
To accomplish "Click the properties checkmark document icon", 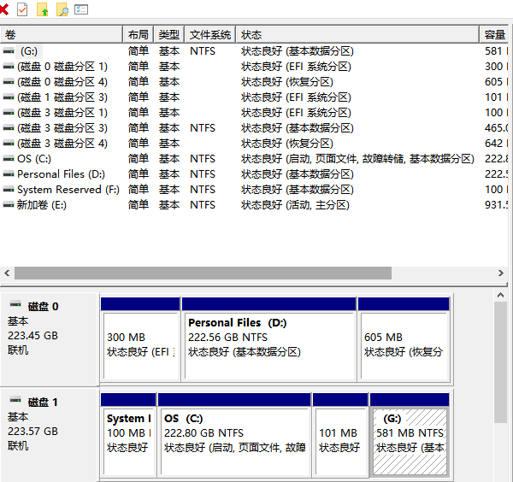I will pyautogui.click(x=22, y=9).
